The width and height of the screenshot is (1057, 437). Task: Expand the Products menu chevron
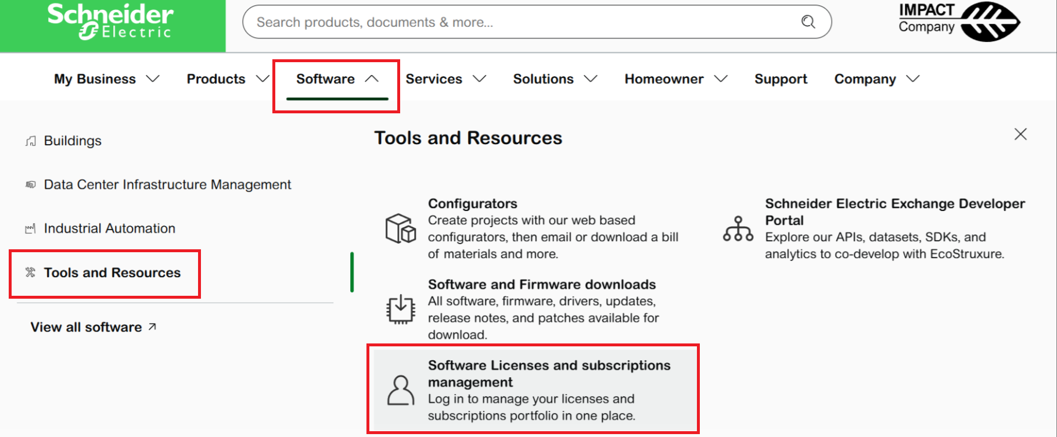point(263,78)
